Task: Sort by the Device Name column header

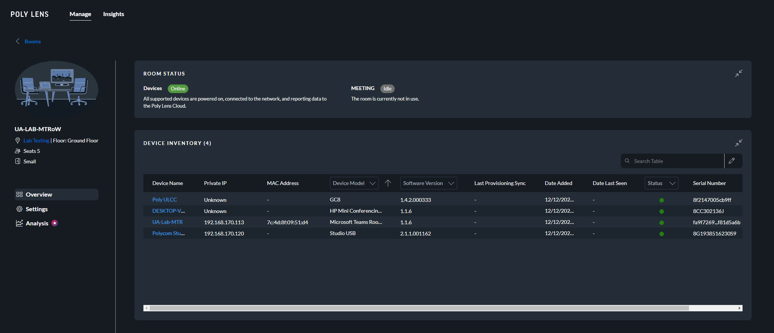Action: [x=168, y=183]
